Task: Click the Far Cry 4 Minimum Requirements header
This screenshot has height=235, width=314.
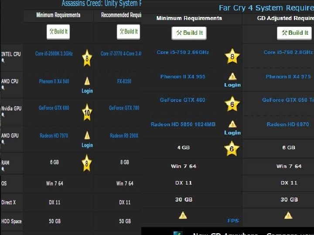Action: pyautogui.click(x=189, y=18)
